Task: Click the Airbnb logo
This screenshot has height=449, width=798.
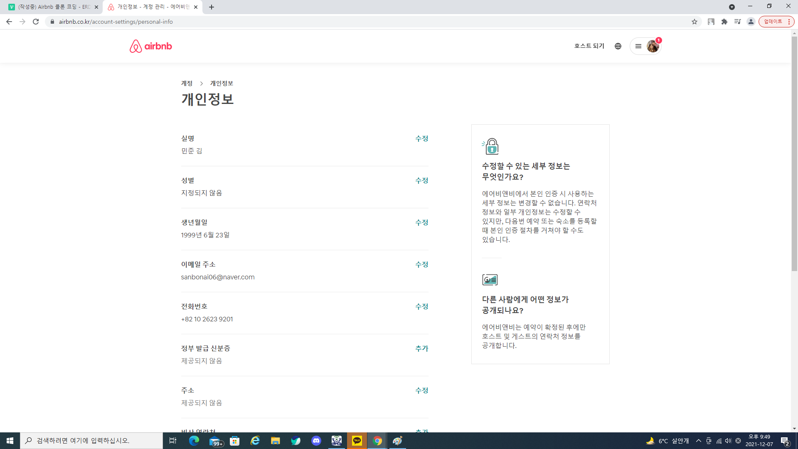Action: (x=150, y=46)
